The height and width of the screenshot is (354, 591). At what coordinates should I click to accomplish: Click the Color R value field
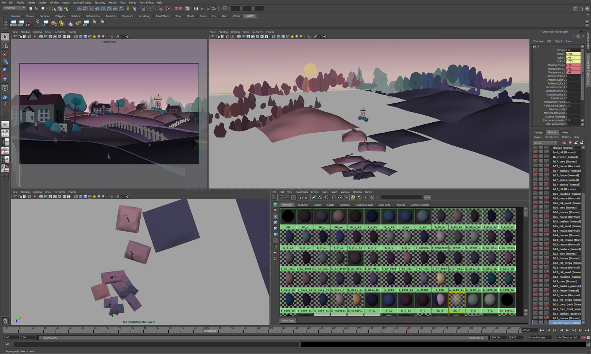coord(573,54)
